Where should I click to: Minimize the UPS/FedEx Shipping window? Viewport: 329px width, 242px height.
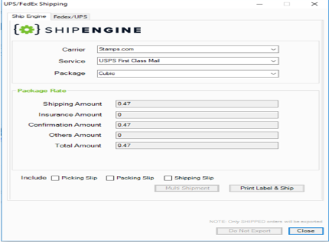pyautogui.click(x=260, y=4)
